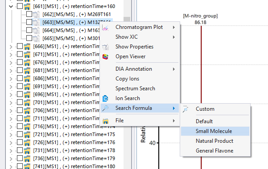Enable the checkbox for [726][MS1] retentionTime=176
268x169 pixels.
pyautogui.click(x=20, y=142)
